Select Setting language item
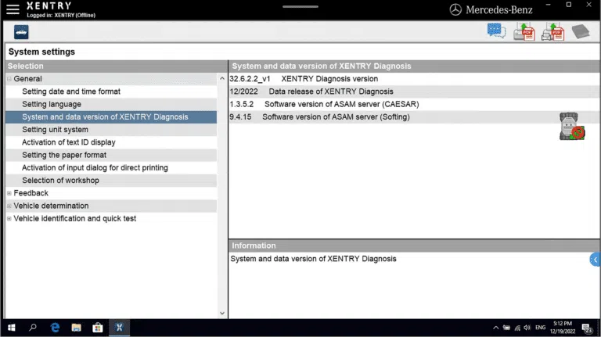The width and height of the screenshot is (601, 337). pos(111,104)
